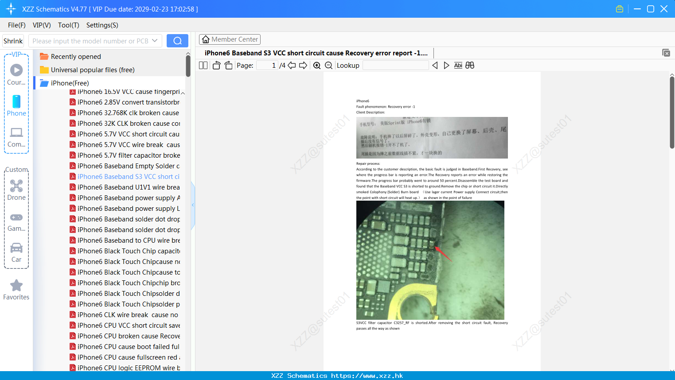The image size is (675, 380).
Task: Toggle two-page view icon in PDF toolbar
Action: point(203,66)
